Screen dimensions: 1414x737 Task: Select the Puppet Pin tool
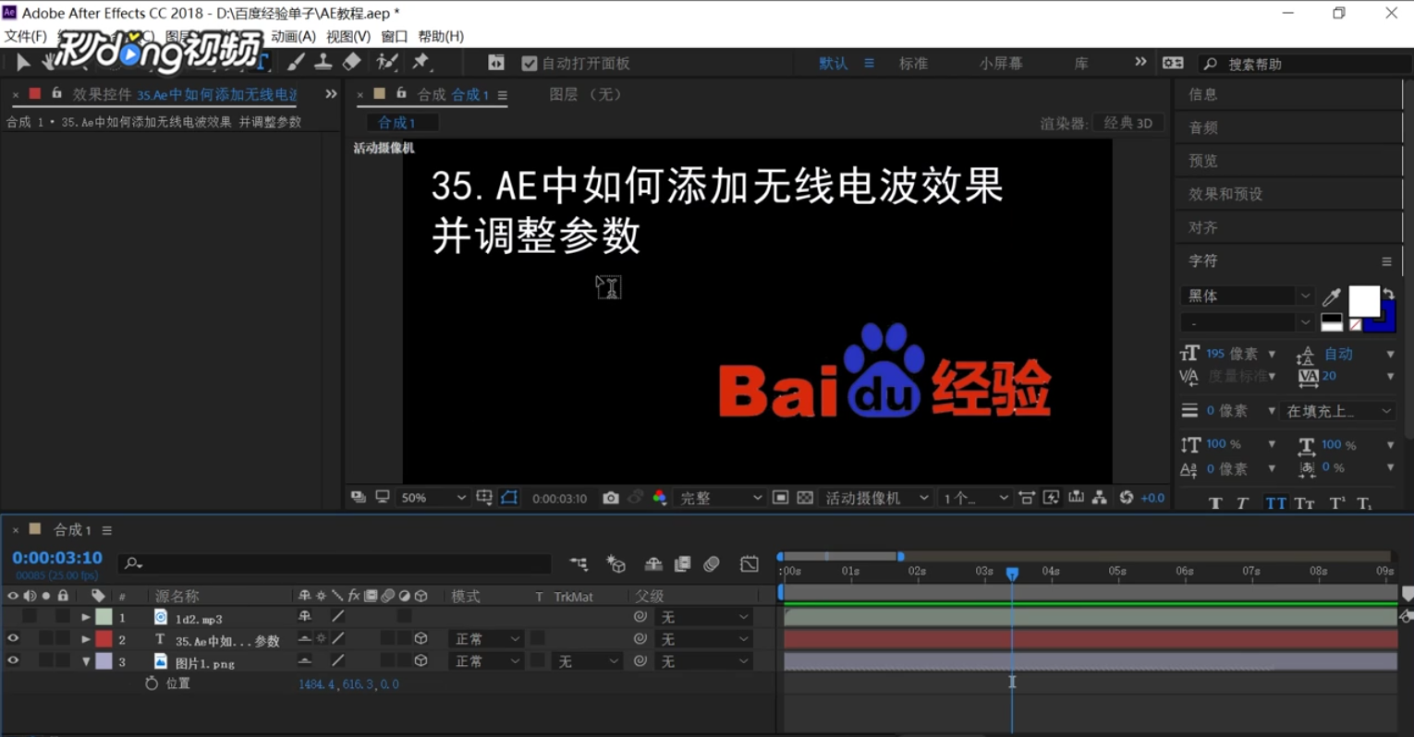[x=421, y=63]
